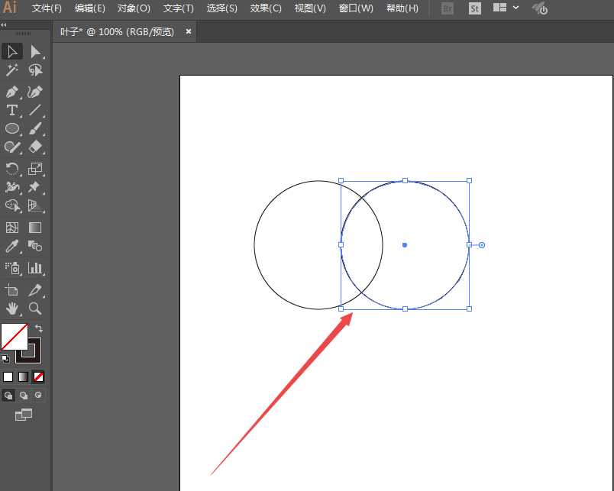Open the 窗口 menu
Screen dimensions: 614x491
click(356, 8)
